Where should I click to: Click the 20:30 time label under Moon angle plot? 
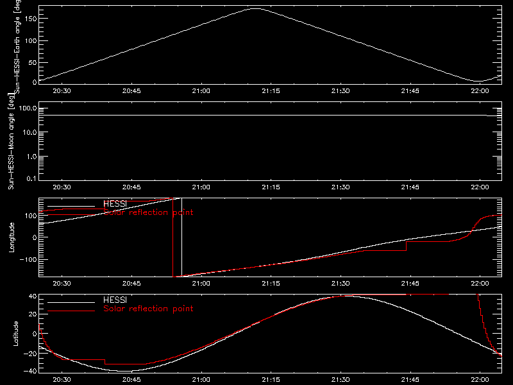(x=62, y=187)
